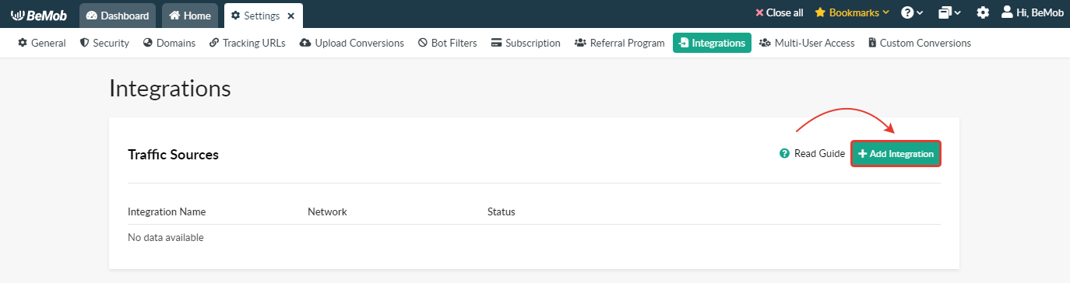
Task: Open the Security settings section
Action: click(105, 43)
